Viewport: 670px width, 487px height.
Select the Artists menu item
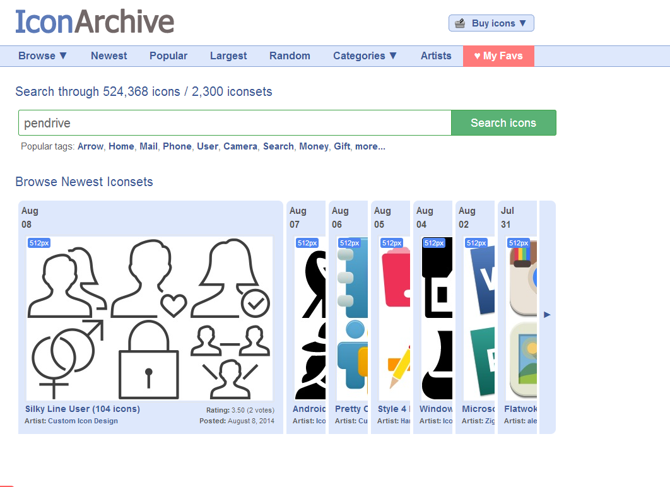(436, 56)
